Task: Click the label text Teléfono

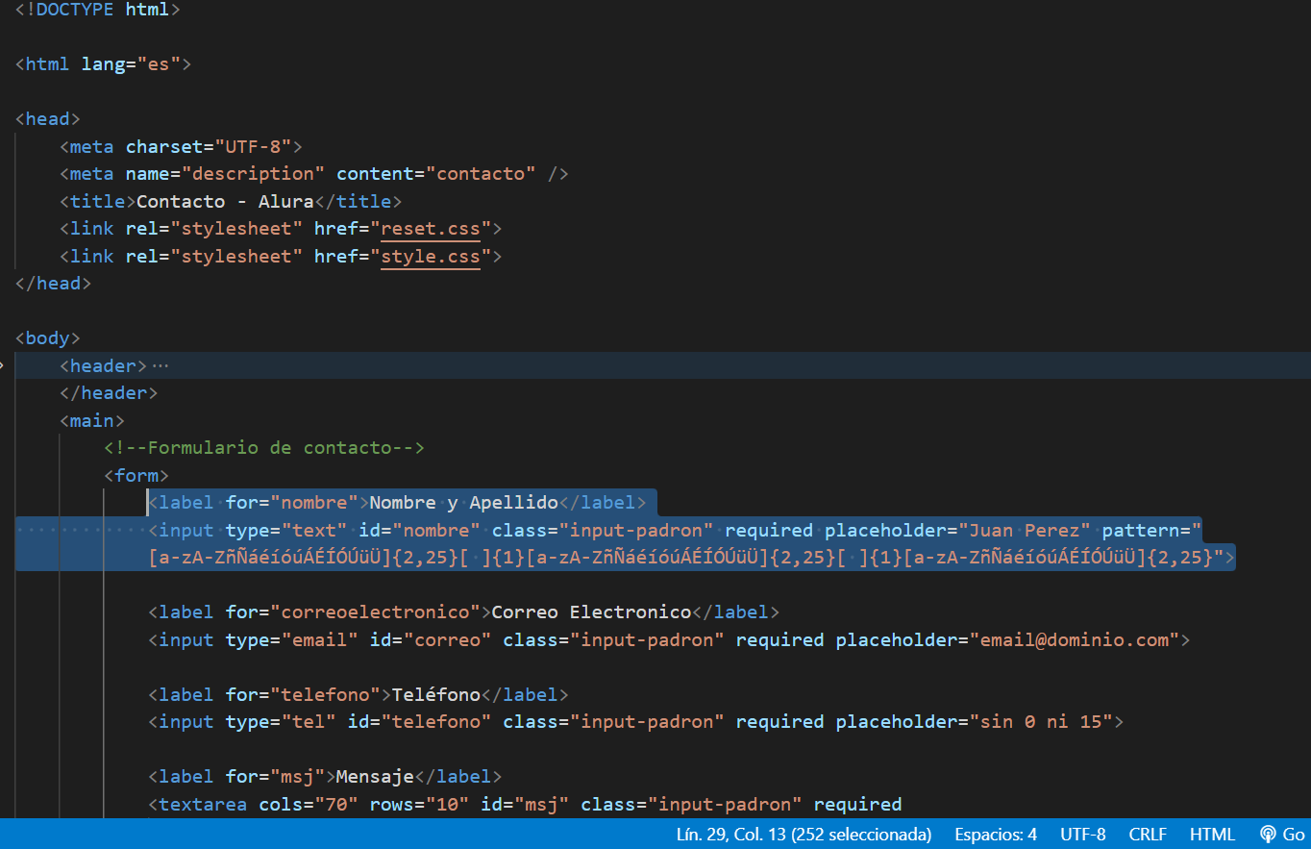Action: (x=436, y=694)
